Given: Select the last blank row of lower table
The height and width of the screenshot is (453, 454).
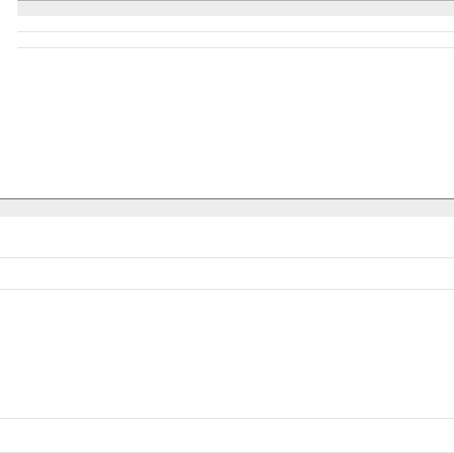Looking at the screenshot, I should (227, 436).
